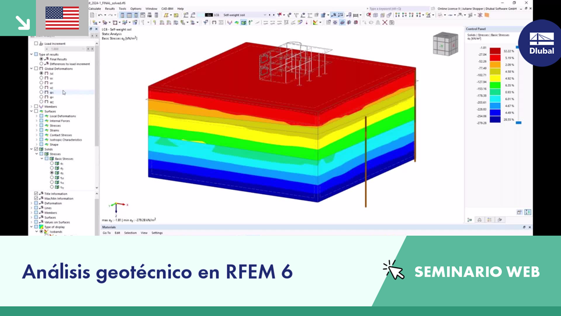The image size is (561, 316).
Task: Click the US flag language icon
Action: pos(62,18)
